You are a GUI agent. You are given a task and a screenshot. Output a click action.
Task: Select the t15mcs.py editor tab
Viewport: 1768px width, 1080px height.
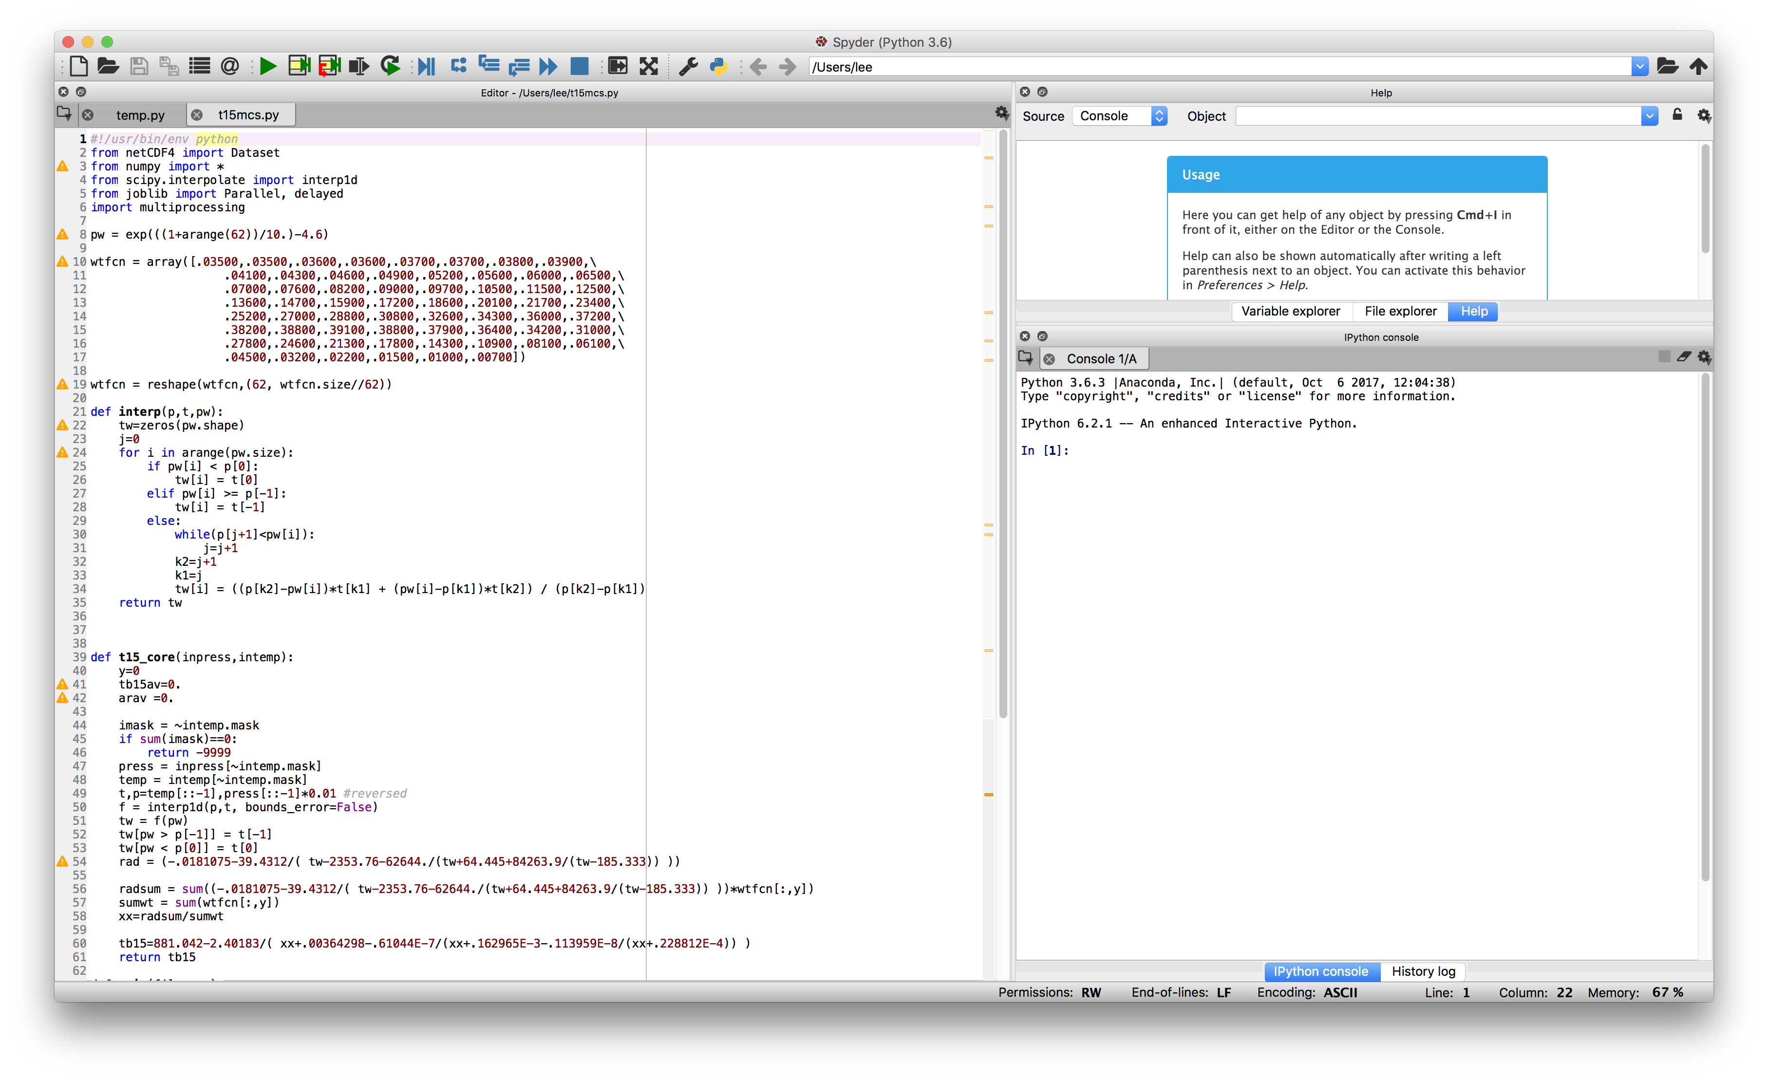pyautogui.click(x=248, y=115)
